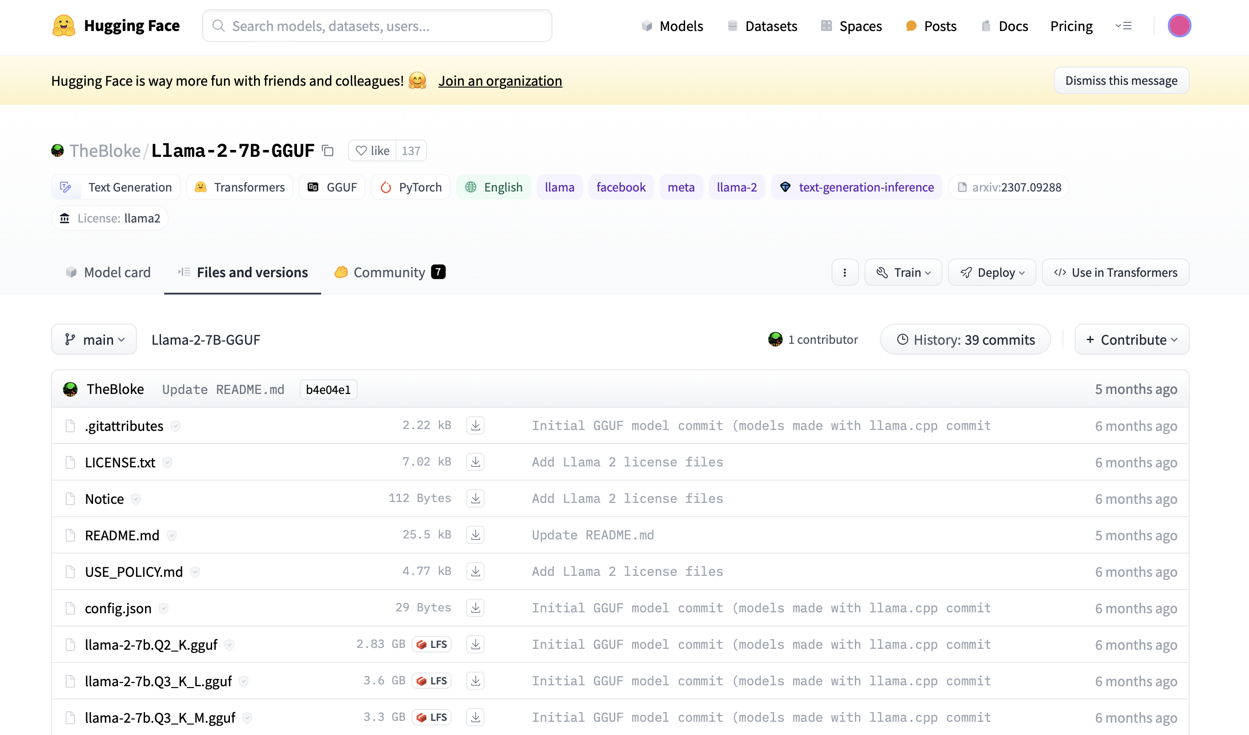Screen dimensions: 1249x735
Task: Click the Transformers library tag
Action: click(240, 187)
